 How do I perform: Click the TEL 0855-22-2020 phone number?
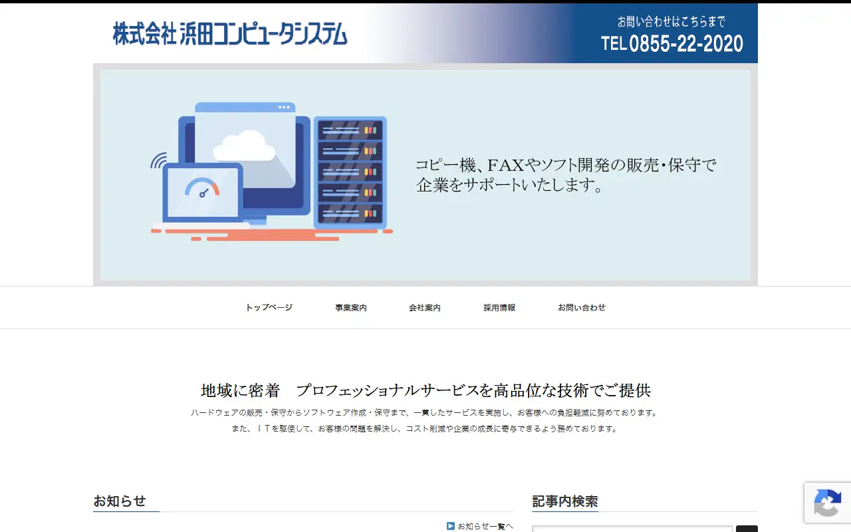point(672,44)
